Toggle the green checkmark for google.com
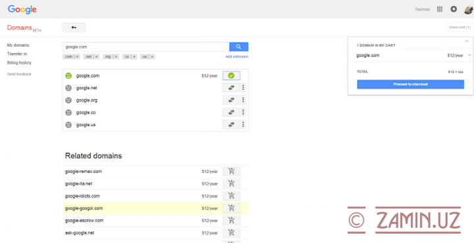The image size is (474, 243). (231, 76)
